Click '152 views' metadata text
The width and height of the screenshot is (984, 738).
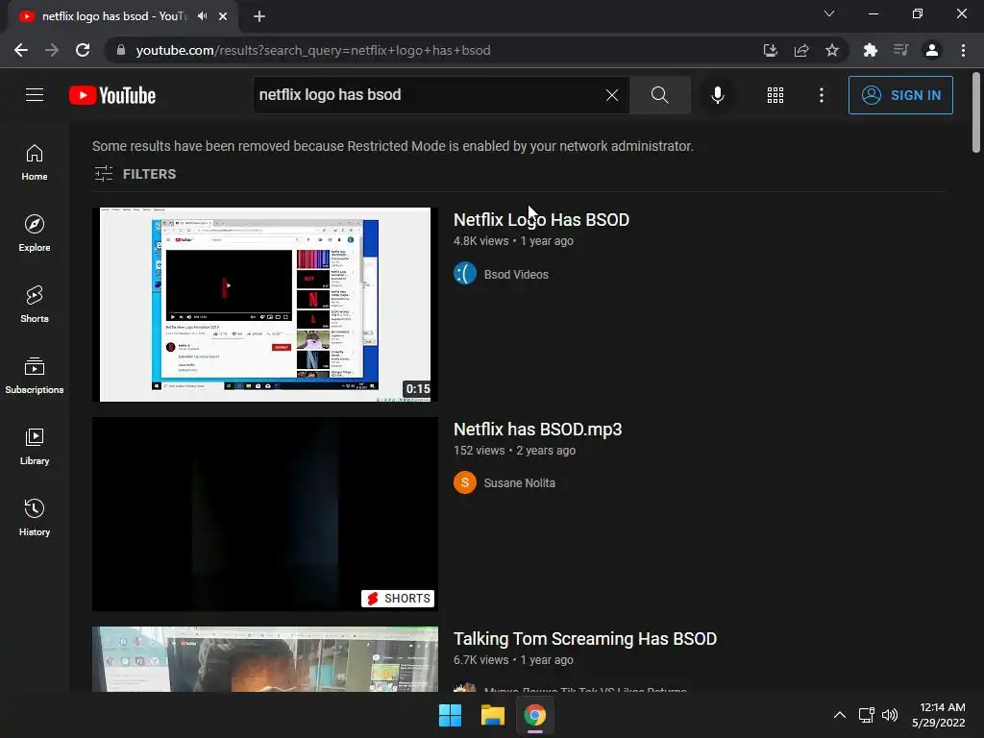click(x=479, y=451)
